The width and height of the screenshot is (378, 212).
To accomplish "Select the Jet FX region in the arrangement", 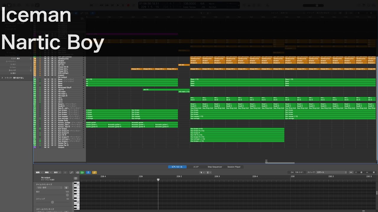I will (x=166, y=90).
